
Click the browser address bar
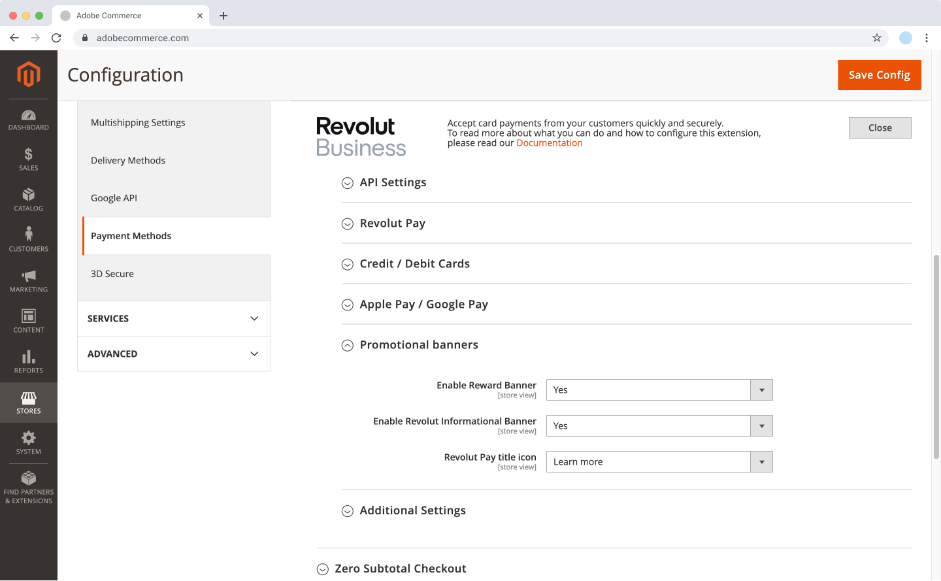tap(480, 38)
